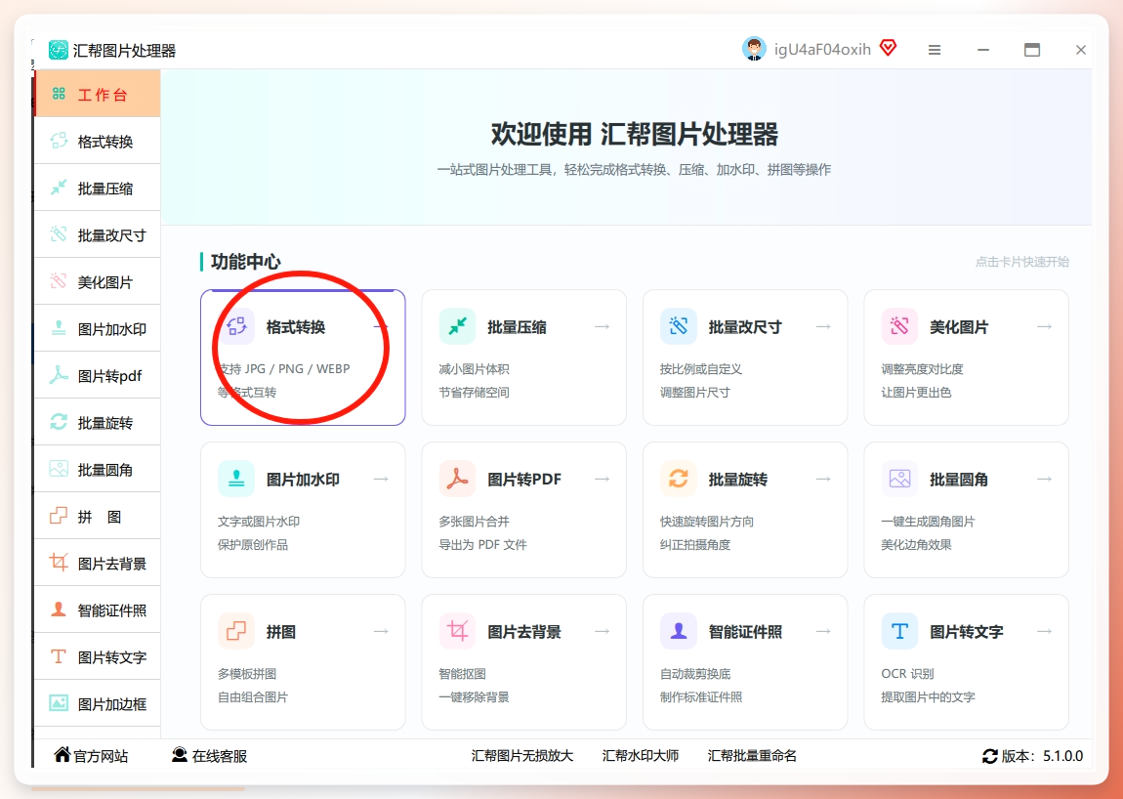Screen dimensions: 1123x799
Task: Click the 工作台 grid icon in sidebar
Action: [59, 94]
